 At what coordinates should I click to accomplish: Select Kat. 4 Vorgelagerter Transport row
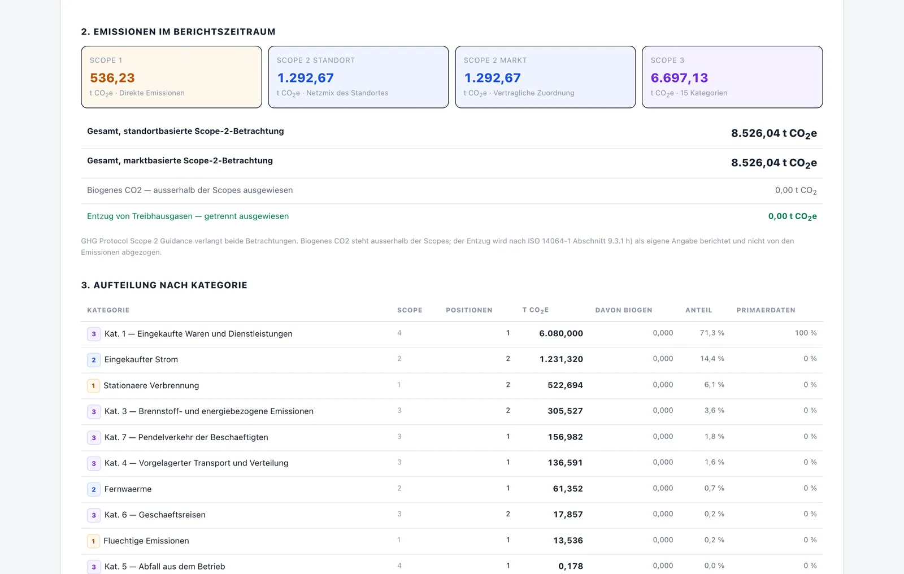(x=452, y=463)
